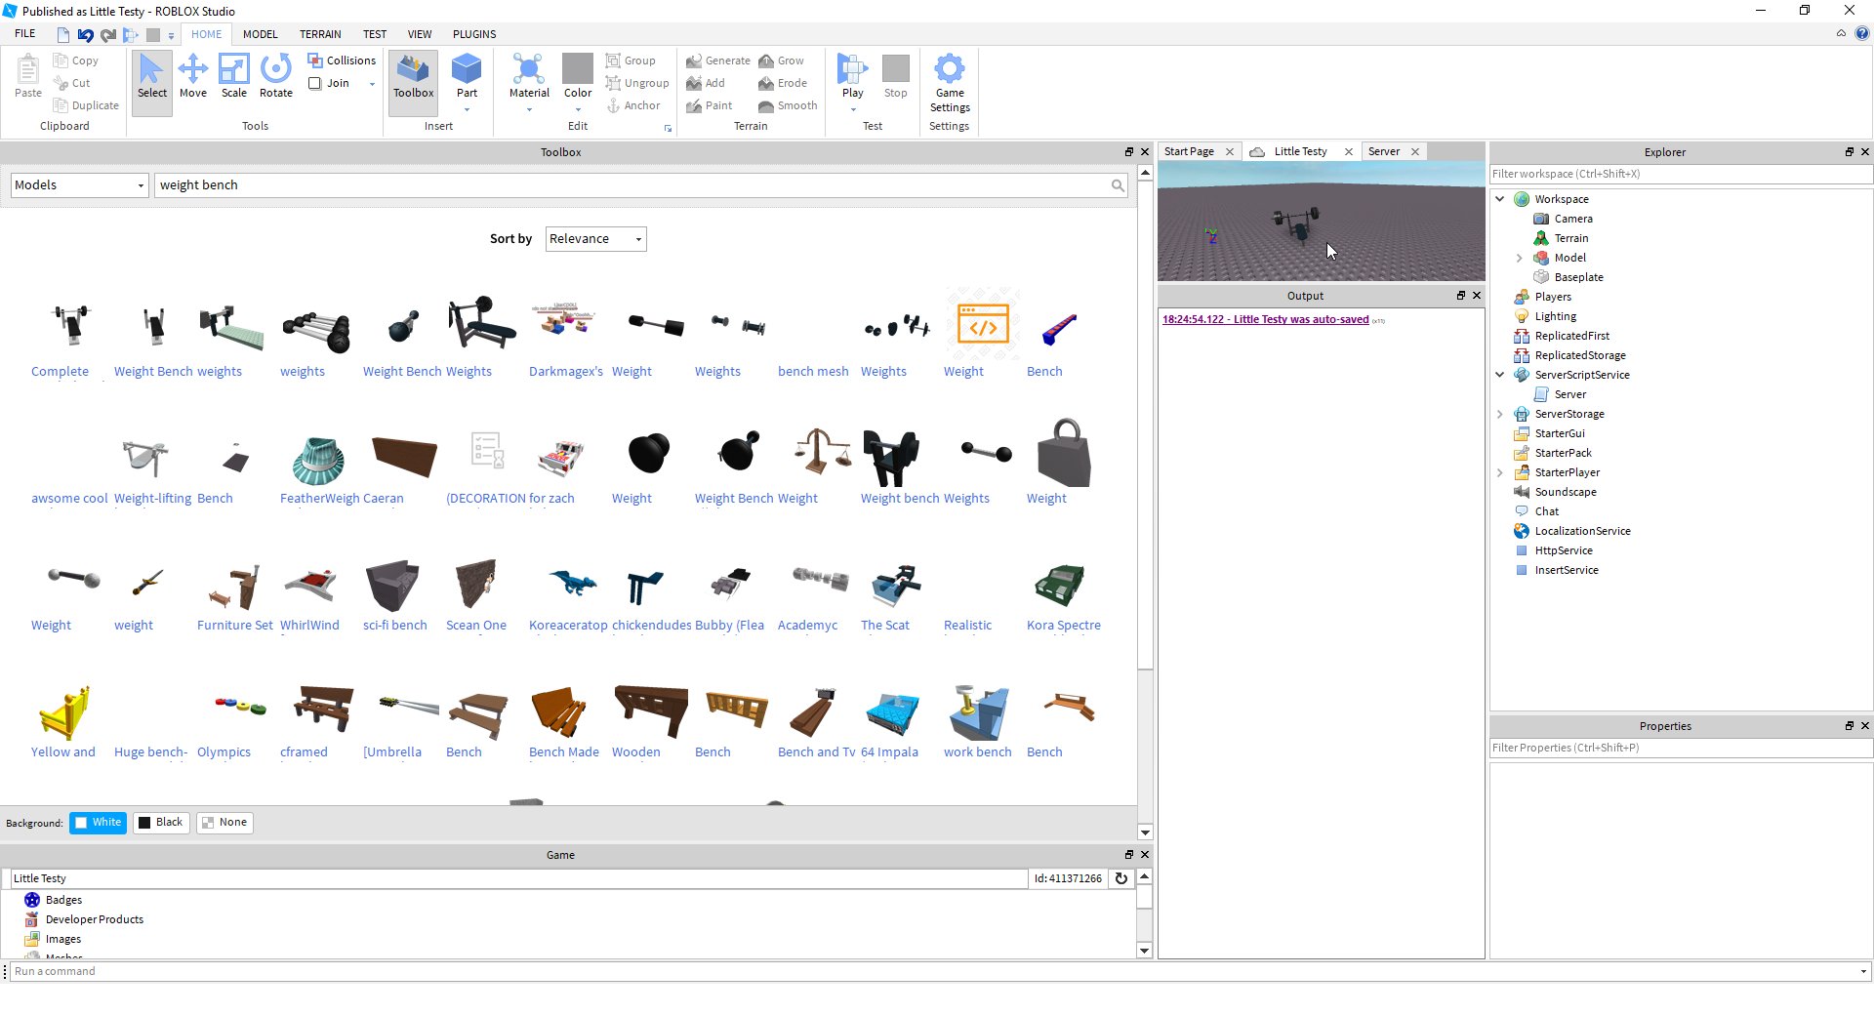Open the work bench model result

coord(978,716)
